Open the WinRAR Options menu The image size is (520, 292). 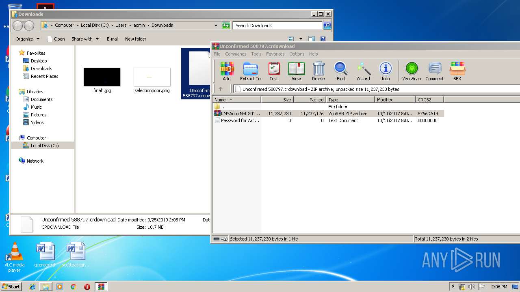pyautogui.click(x=297, y=54)
